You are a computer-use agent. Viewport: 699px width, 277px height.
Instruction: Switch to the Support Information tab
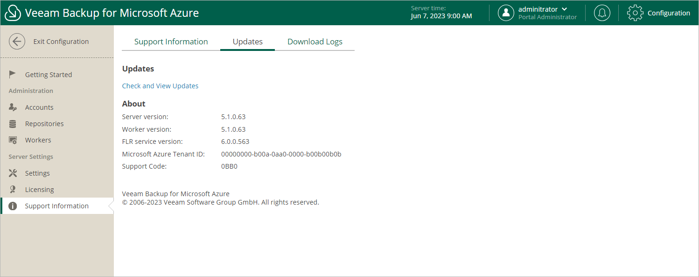(171, 42)
